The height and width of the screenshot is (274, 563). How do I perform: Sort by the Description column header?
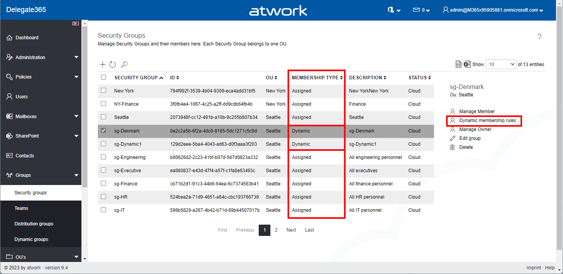(x=367, y=78)
